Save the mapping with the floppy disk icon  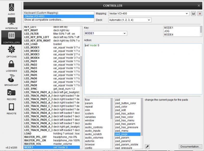[x=194, y=13]
